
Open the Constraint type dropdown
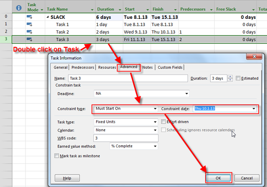(155, 109)
